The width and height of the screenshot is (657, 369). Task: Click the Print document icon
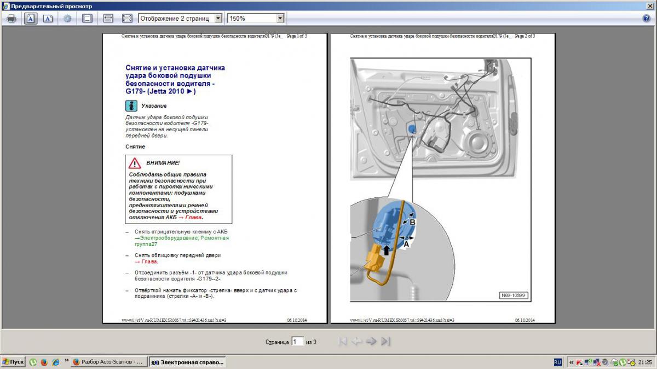[x=11, y=18]
